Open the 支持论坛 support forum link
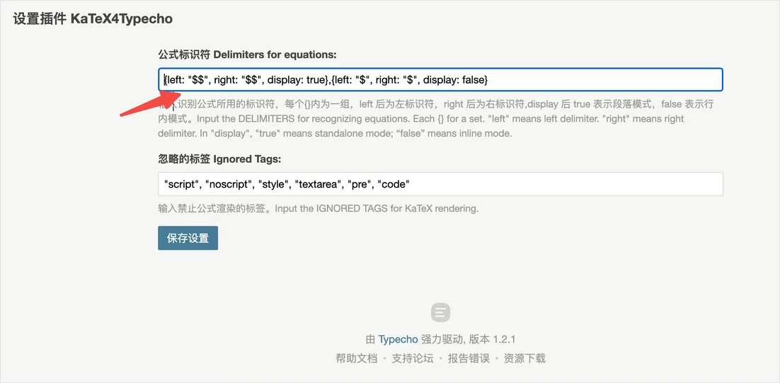Image resolution: width=780 pixels, height=383 pixels. pos(413,358)
